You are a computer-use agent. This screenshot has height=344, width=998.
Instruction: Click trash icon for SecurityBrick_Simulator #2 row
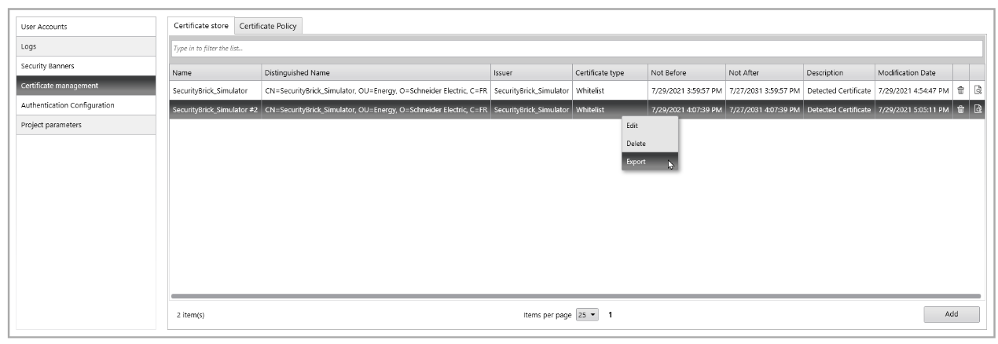pos(960,109)
